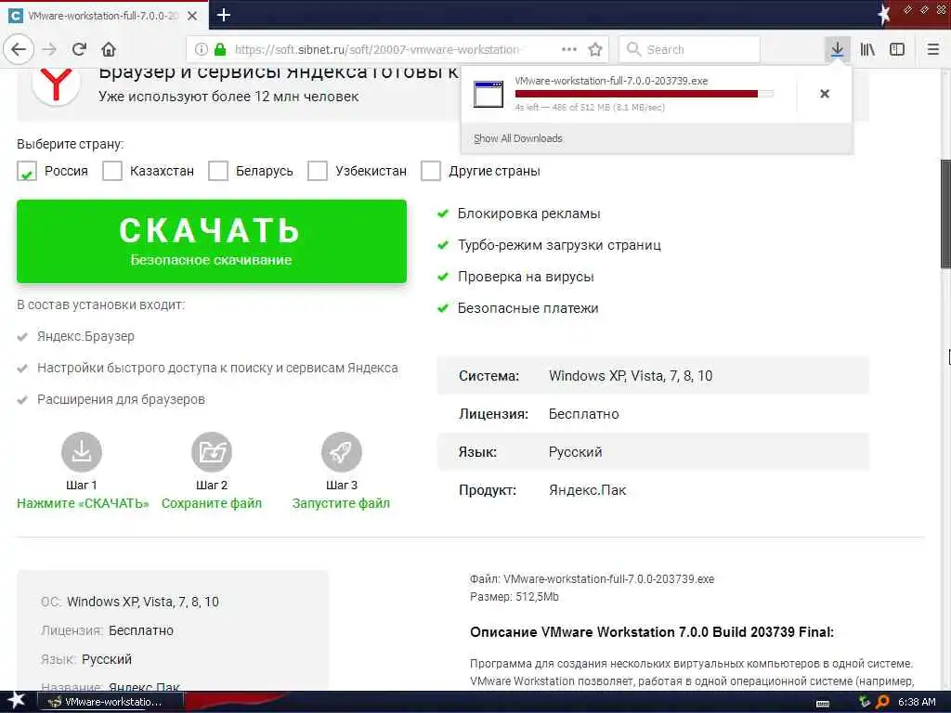Viewport: 951px width, 713px height.
Task: Cancel the VMware-workstation download
Action: pyautogui.click(x=825, y=94)
